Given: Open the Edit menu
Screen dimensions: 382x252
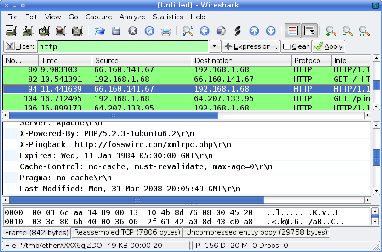Looking at the screenshot, I should [31, 17].
